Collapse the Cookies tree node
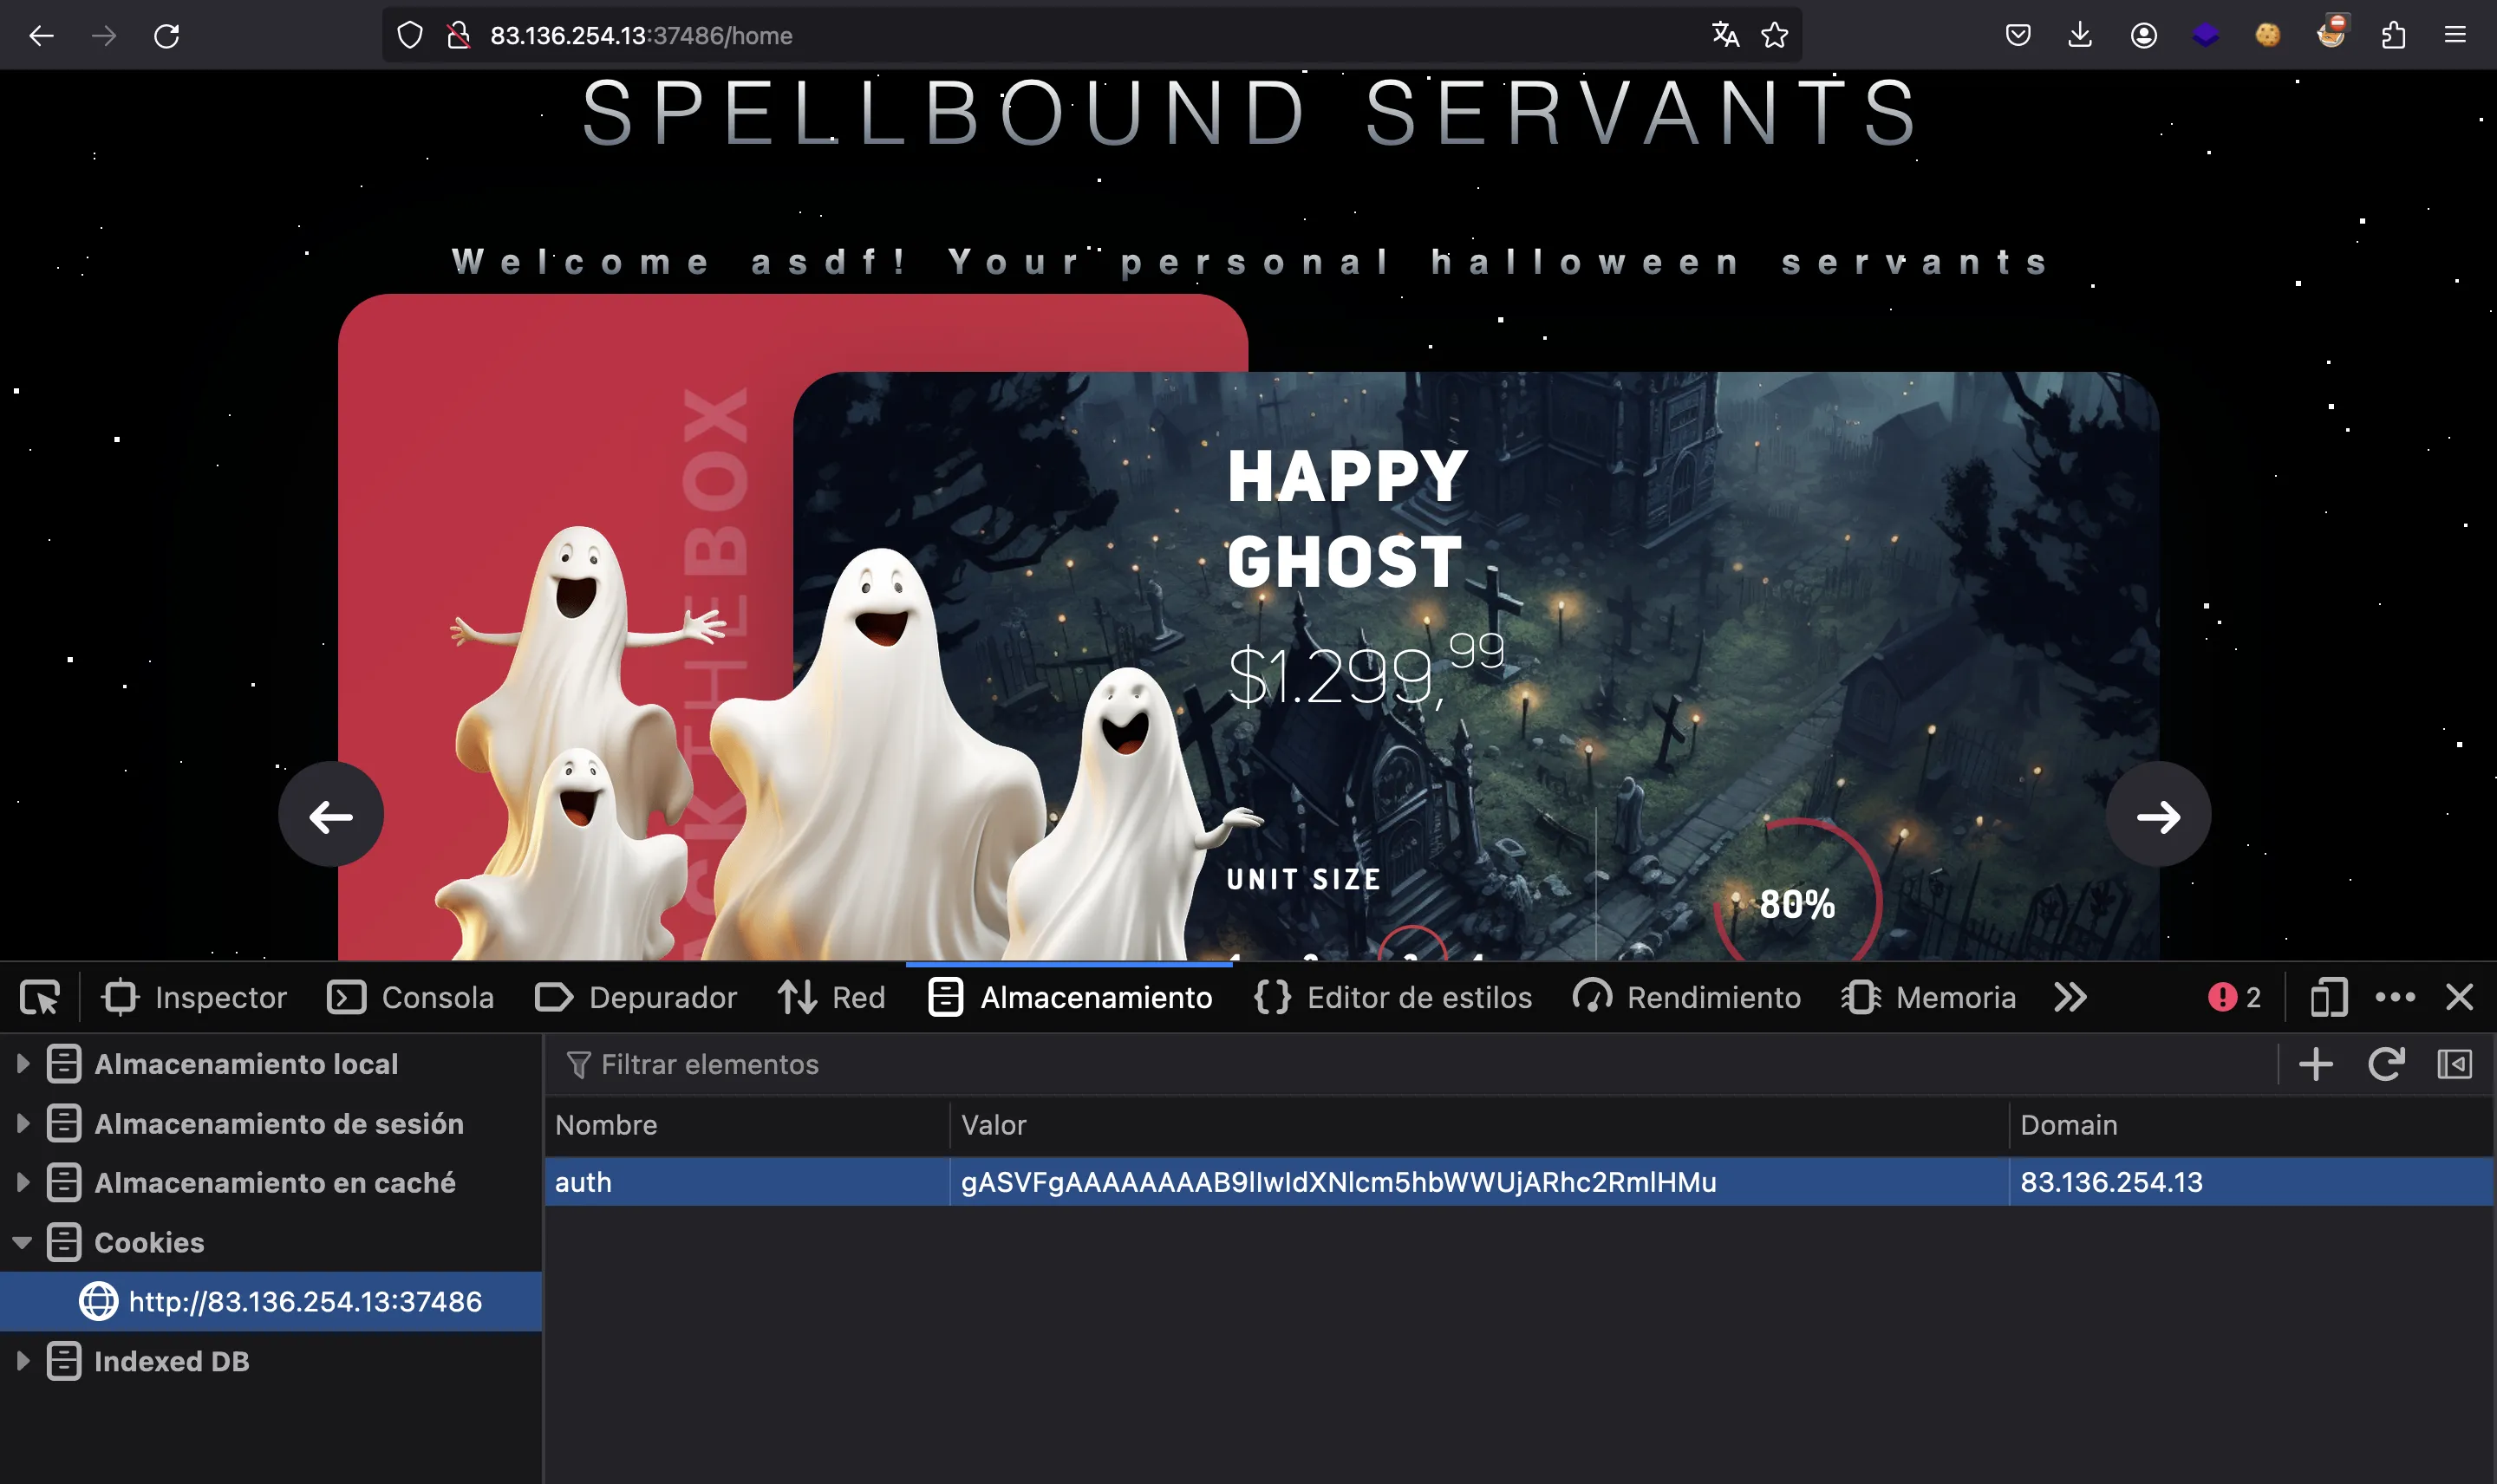The image size is (2497, 1484). pos(22,1243)
